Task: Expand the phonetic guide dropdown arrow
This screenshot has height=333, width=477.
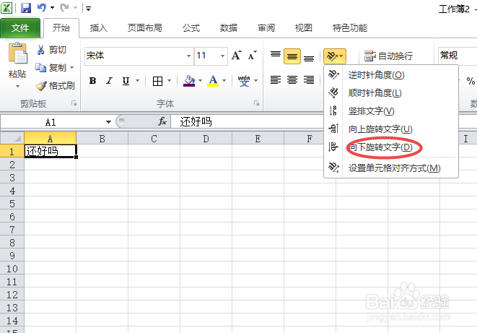Action: click(256, 81)
